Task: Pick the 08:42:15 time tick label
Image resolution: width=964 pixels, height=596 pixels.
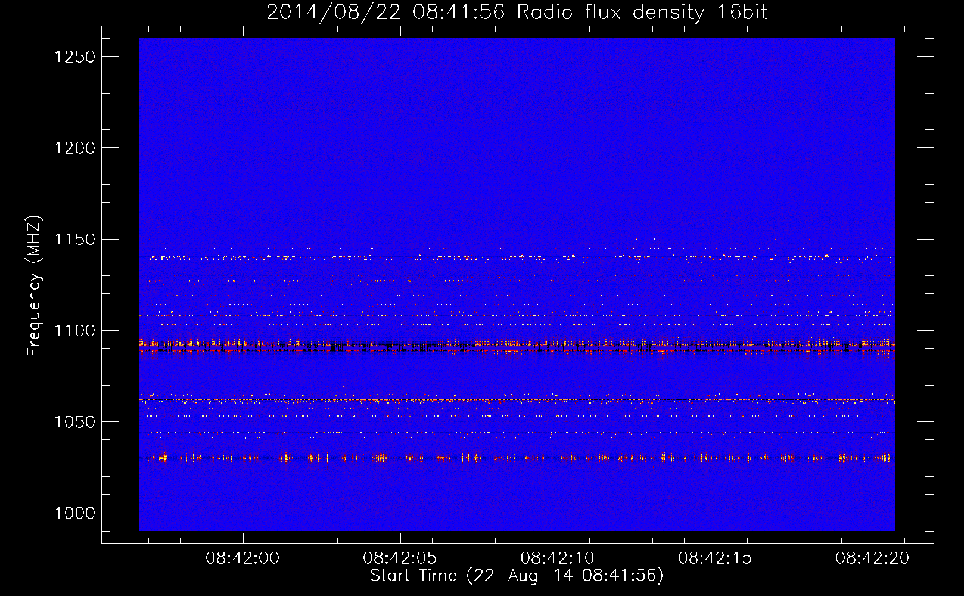Action: [x=715, y=558]
